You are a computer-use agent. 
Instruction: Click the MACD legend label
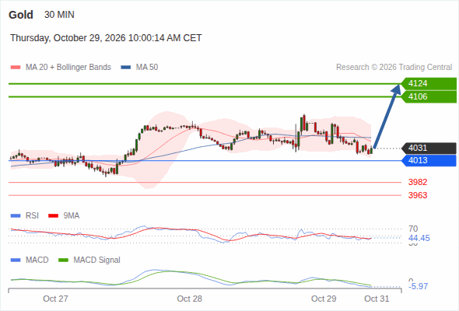click(37, 260)
